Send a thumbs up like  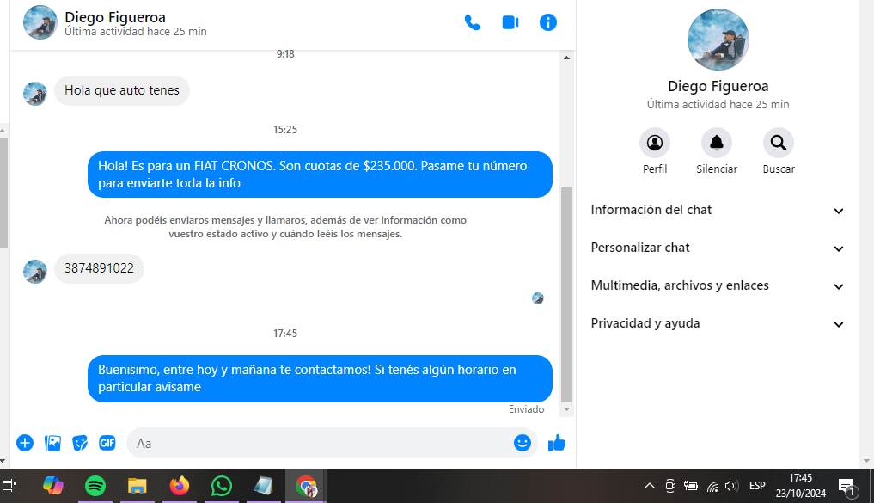pyautogui.click(x=557, y=443)
